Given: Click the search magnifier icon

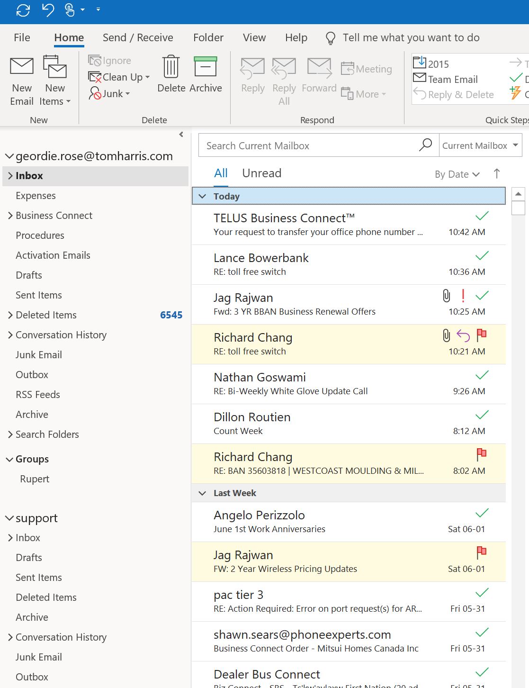Looking at the screenshot, I should (x=425, y=145).
